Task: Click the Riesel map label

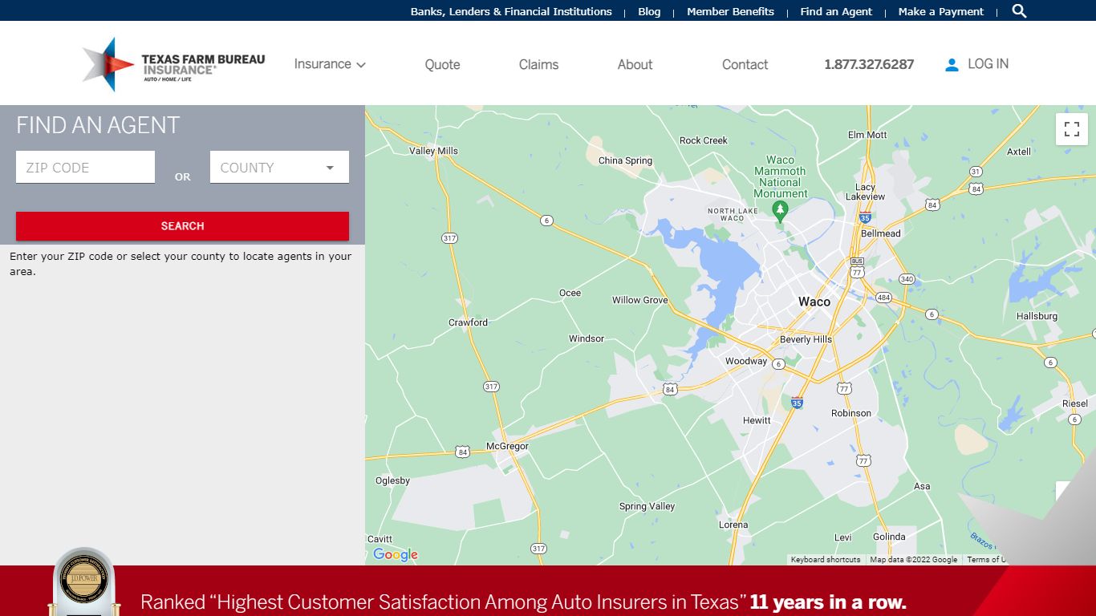Action: tap(1074, 403)
